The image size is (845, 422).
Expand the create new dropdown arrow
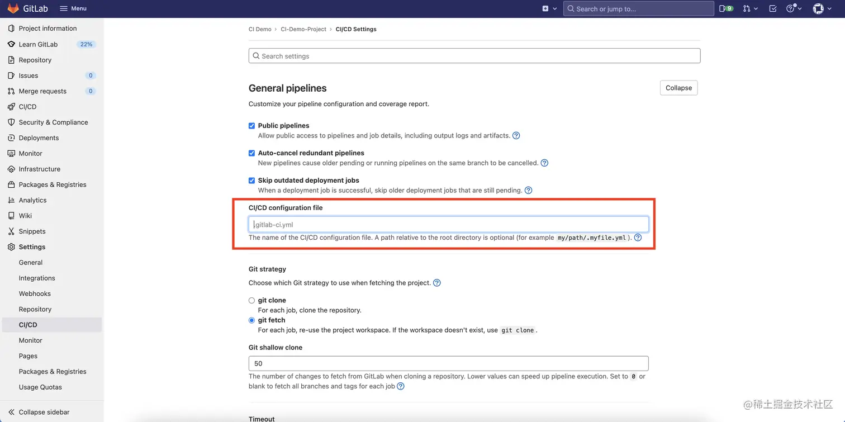point(555,8)
